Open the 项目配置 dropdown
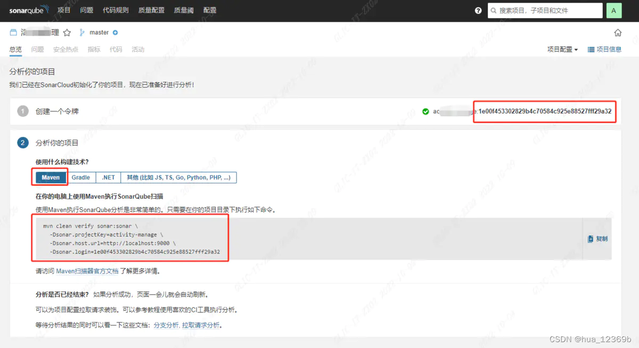 [562, 49]
